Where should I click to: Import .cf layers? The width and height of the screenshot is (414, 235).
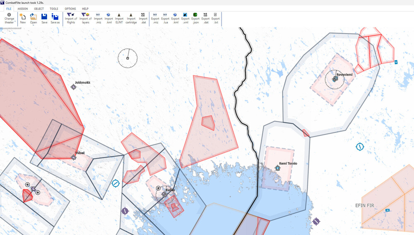click(x=85, y=19)
